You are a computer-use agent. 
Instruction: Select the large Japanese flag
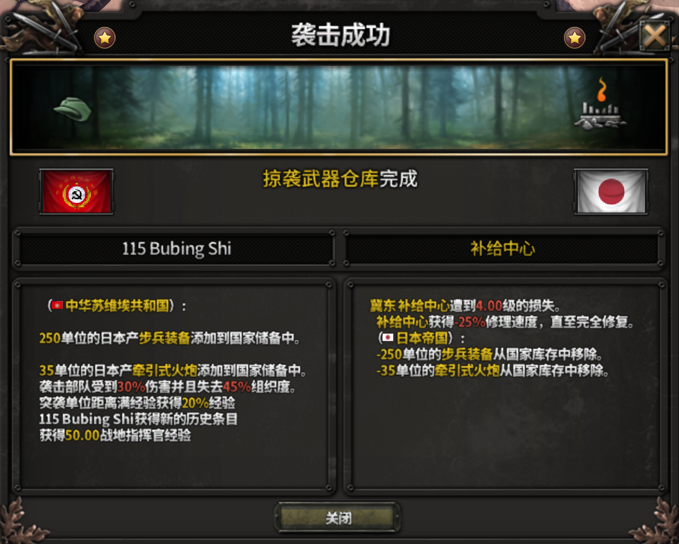[611, 192]
